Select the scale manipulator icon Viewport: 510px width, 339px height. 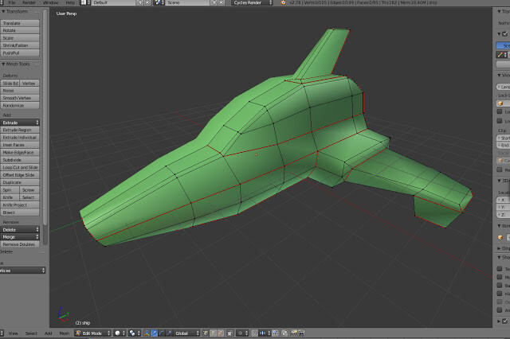(169, 333)
